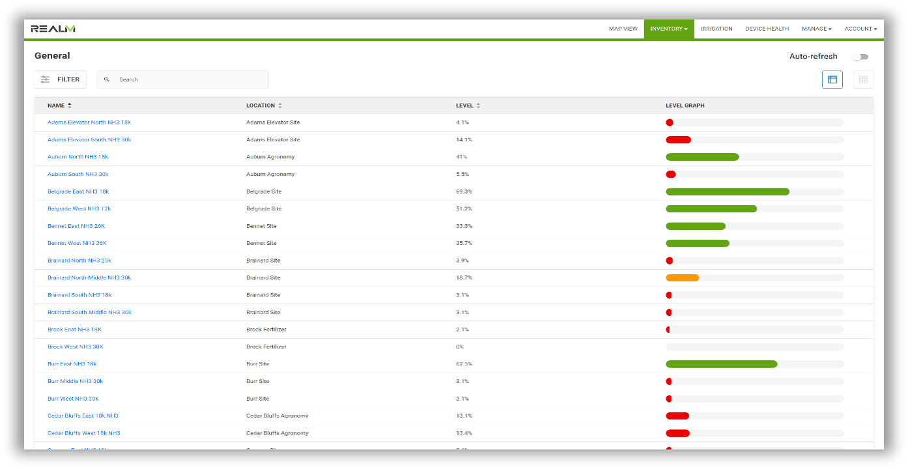
Task: Open the DEVICE HEALTH page
Action: click(x=767, y=29)
